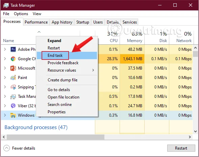Choose Expand from the context menu
199x157 pixels.
pos(67,41)
